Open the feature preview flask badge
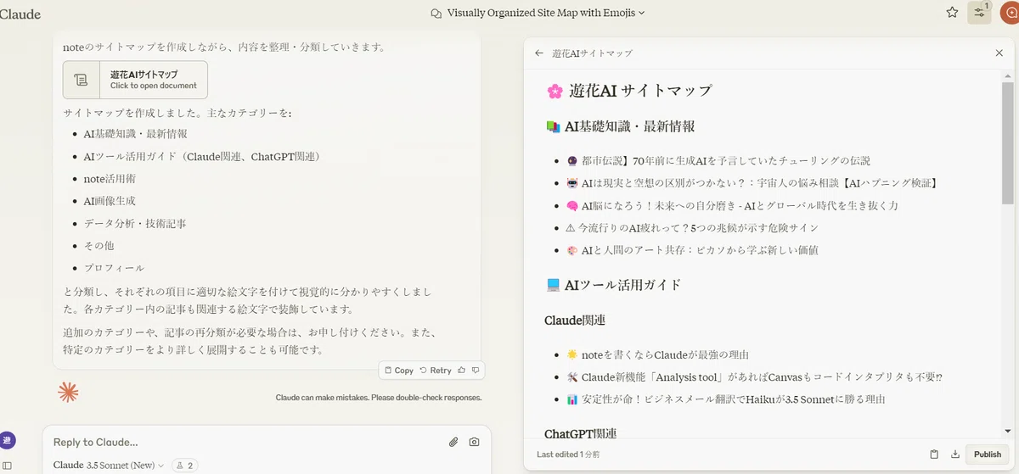The width and height of the screenshot is (1019, 474). [184, 465]
